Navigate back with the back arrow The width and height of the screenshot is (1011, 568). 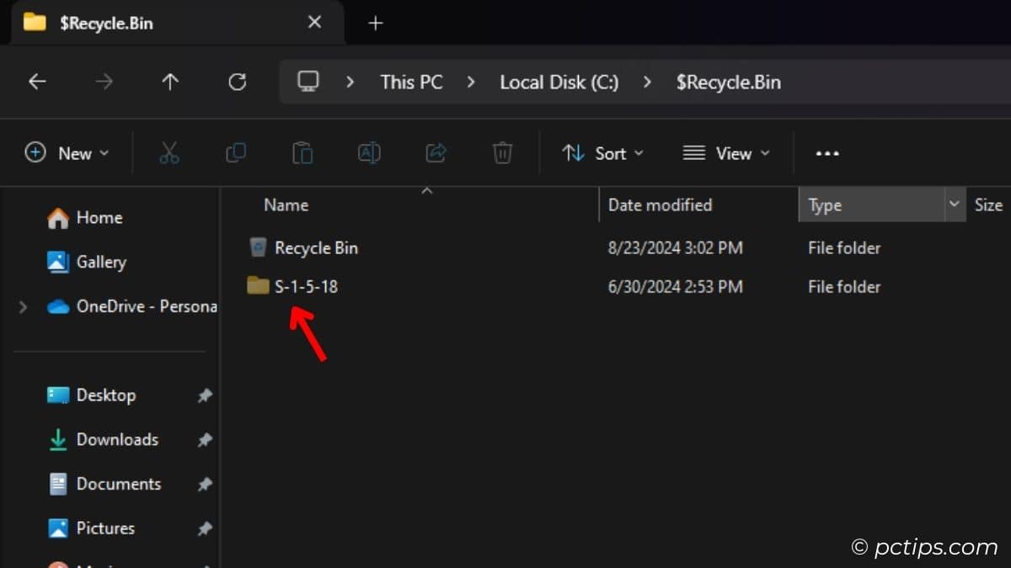point(37,82)
